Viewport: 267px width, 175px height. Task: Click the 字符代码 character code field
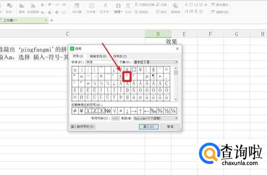[x=115, y=118]
